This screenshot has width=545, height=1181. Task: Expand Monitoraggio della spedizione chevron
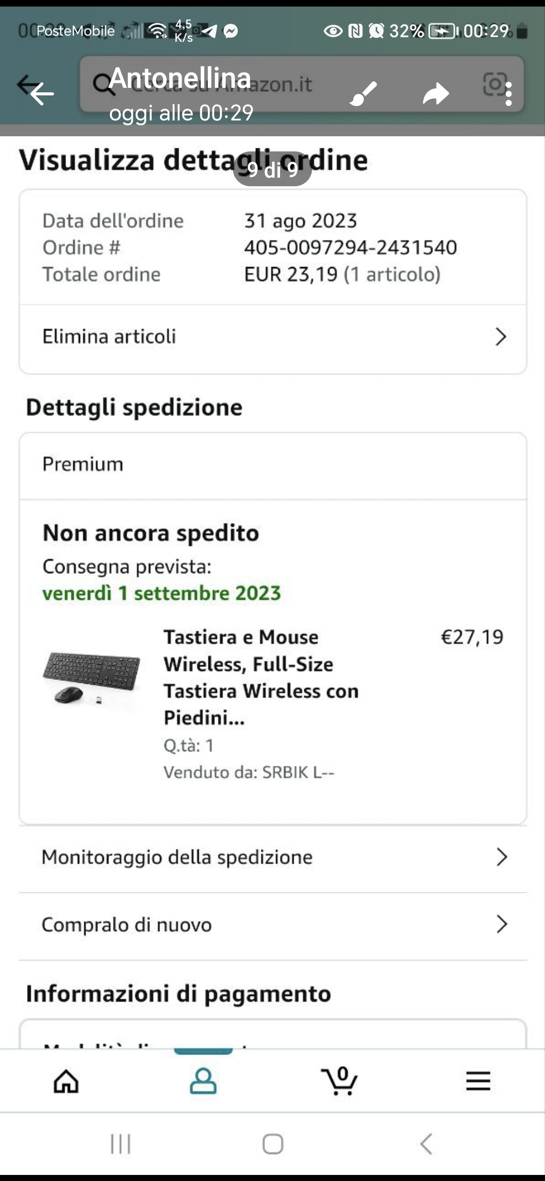point(501,857)
